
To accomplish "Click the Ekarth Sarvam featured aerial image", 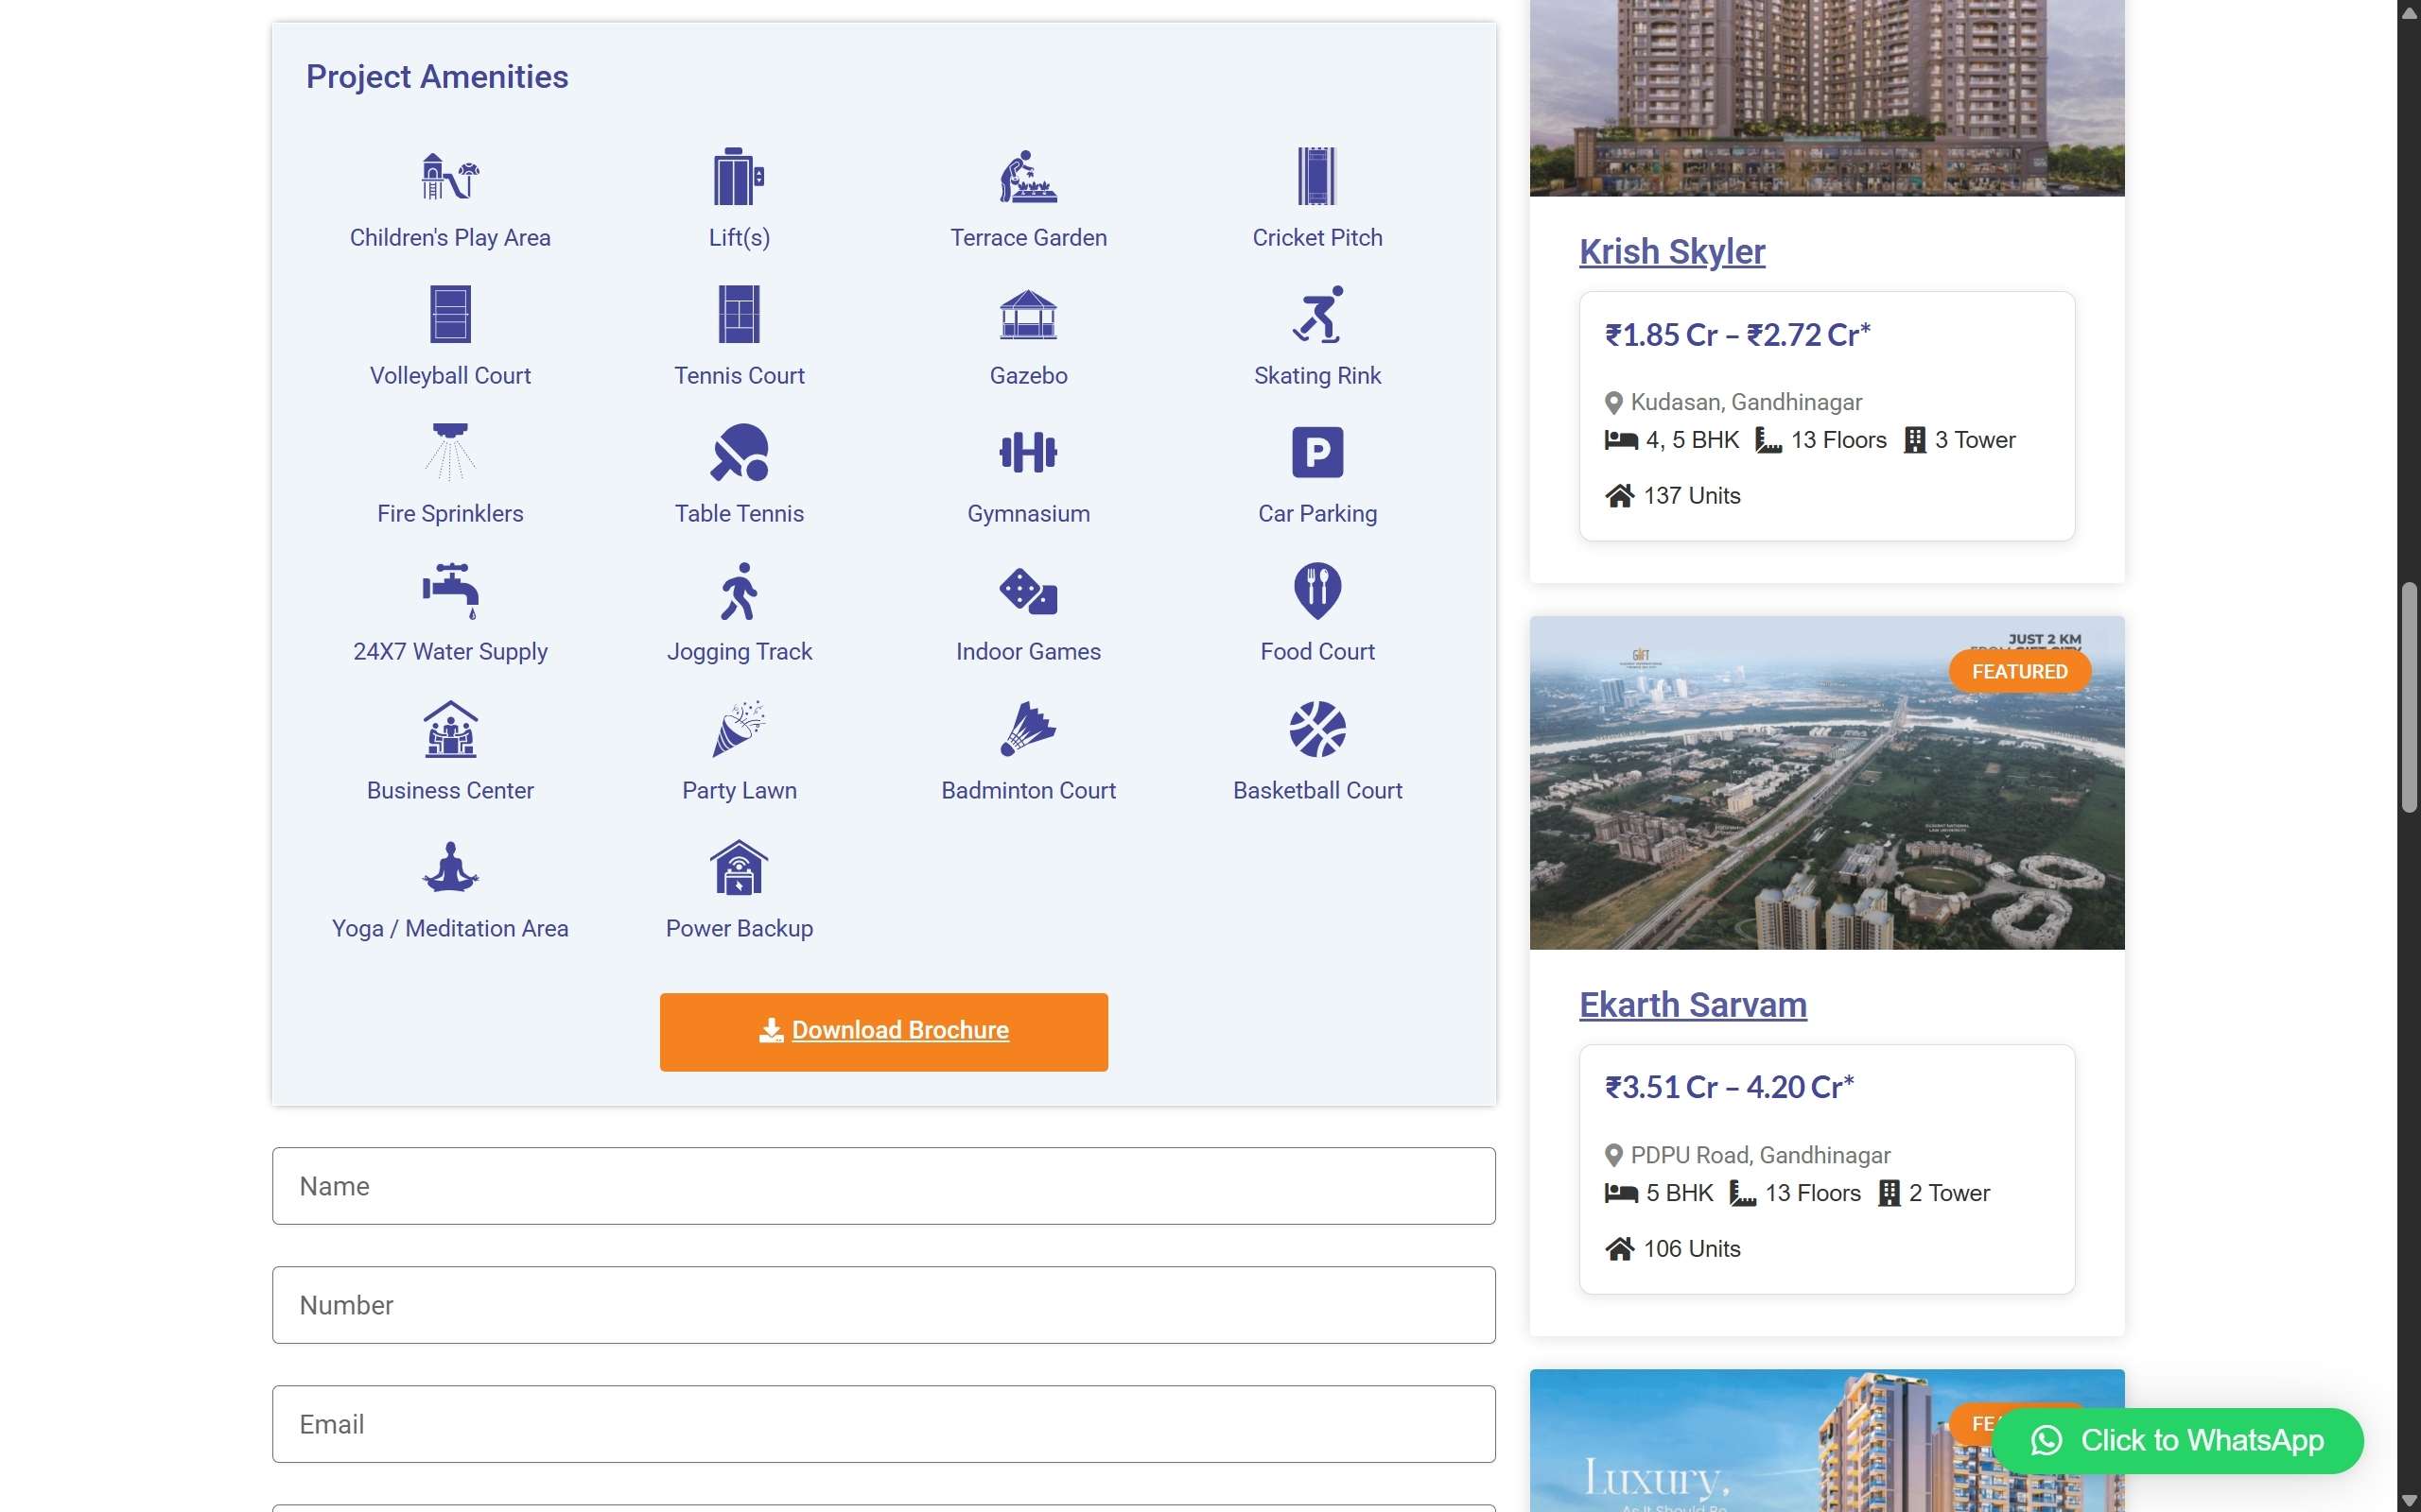I will 1826,783.
